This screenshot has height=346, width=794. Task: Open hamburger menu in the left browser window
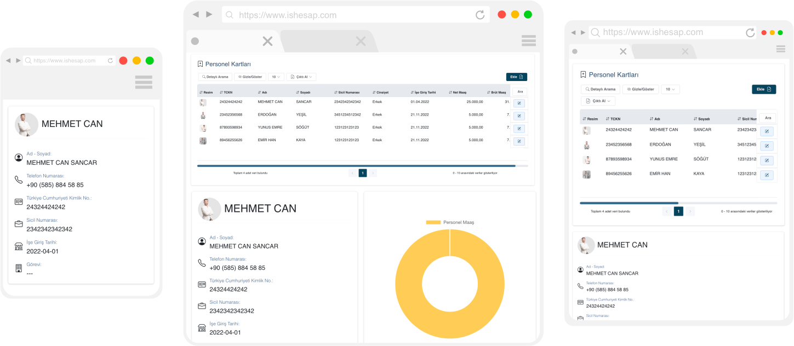click(143, 82)
